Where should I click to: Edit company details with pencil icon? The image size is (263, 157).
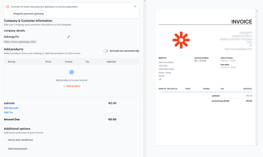69,37
